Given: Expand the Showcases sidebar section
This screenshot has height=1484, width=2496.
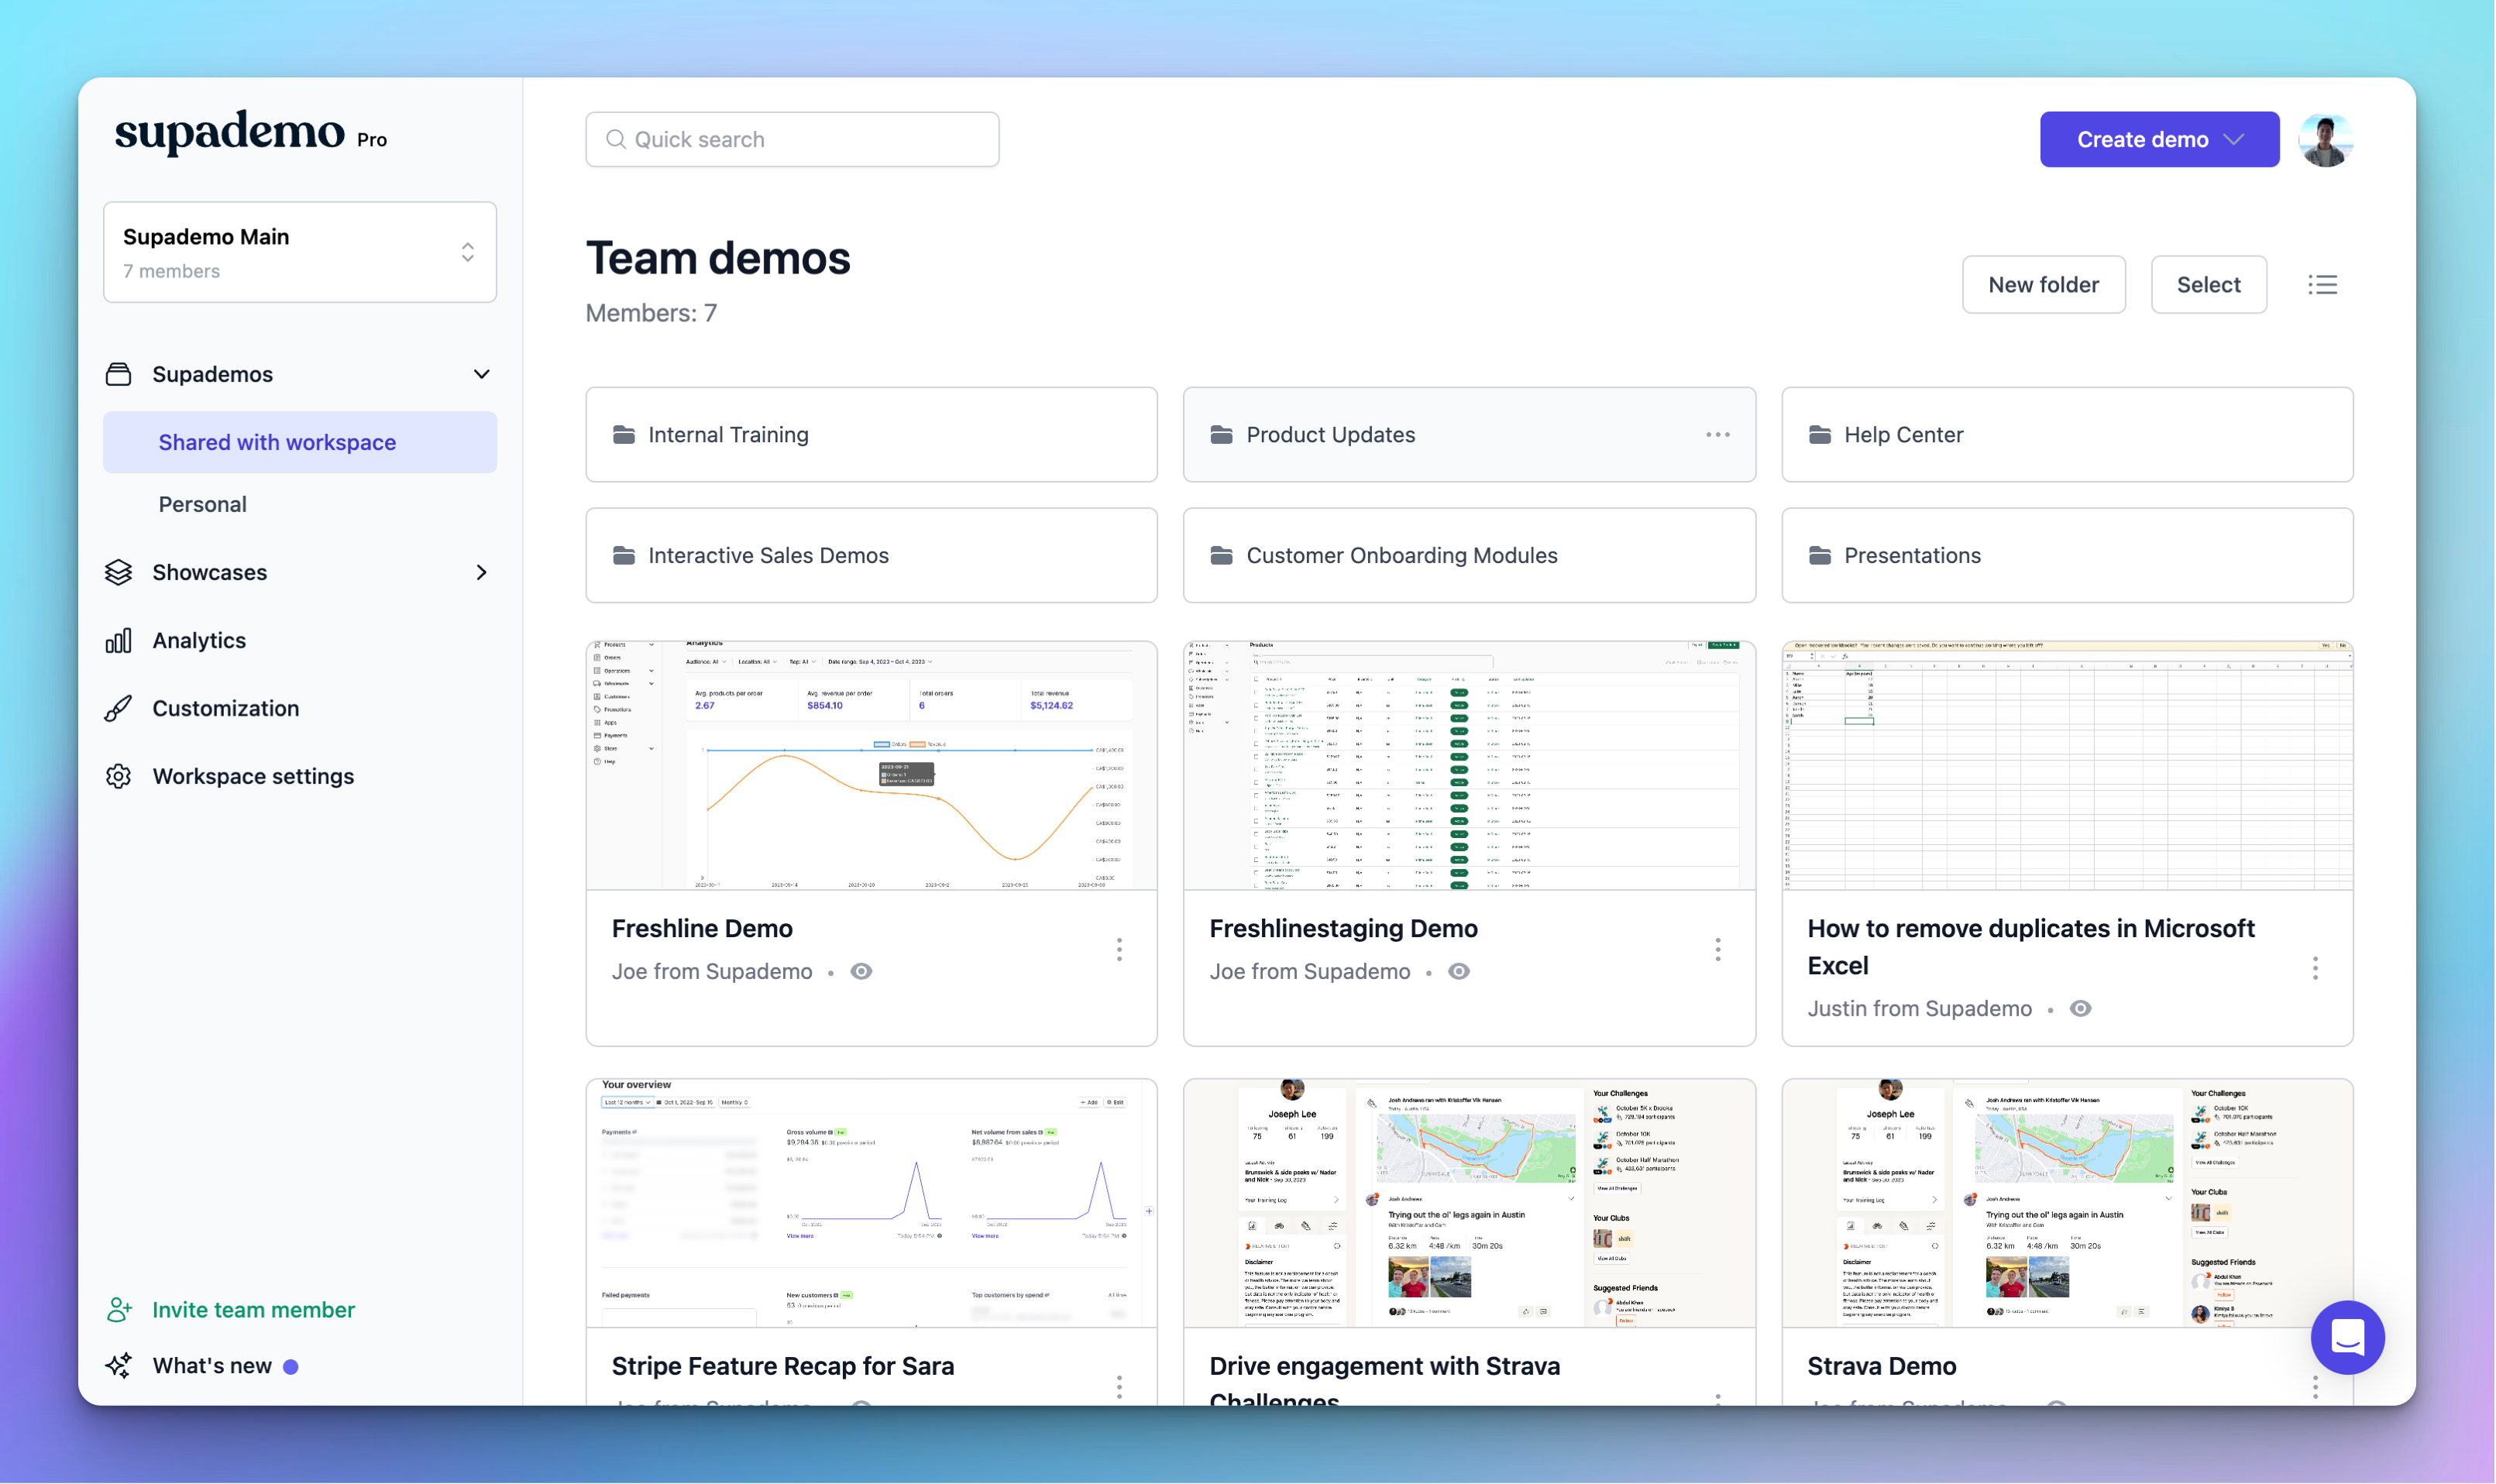Looking at the screenshot, I should point(481,572).
